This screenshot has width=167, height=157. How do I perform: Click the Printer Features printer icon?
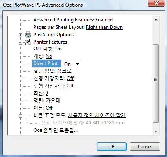[28, 42]
